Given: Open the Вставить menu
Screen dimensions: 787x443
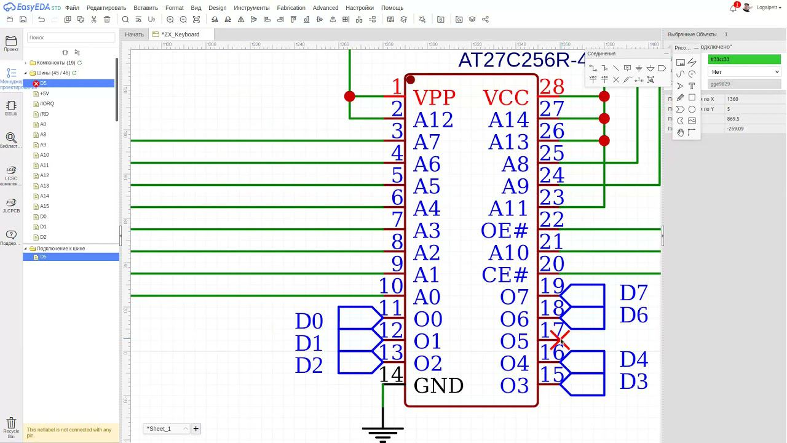Looking at the screenshot, I should coord(146,8).
